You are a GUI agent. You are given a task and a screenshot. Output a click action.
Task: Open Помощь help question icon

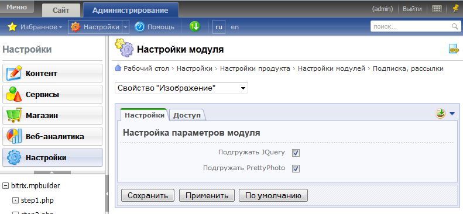click(155, 27)
